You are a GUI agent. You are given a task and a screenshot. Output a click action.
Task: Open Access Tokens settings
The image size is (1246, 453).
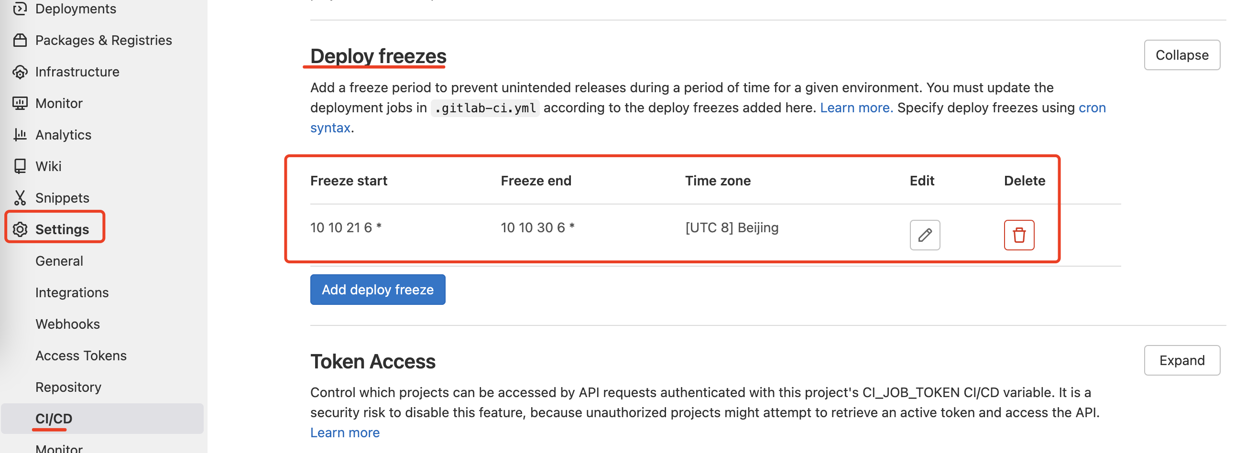pyautogui.click(x=81, y=356)
